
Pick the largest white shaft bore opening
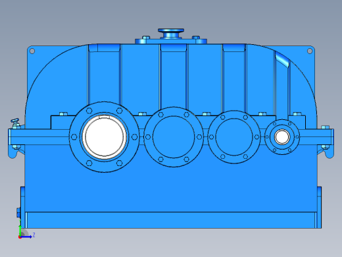tap(104, 136)
